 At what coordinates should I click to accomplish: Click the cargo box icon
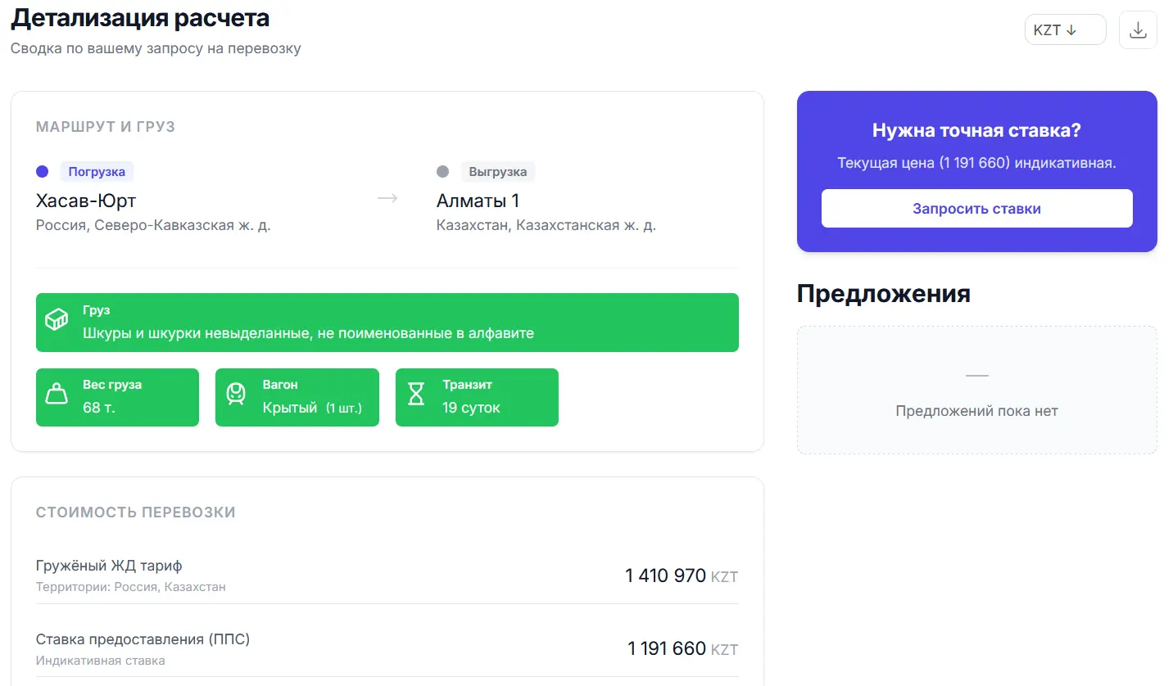tap(57, 320)
